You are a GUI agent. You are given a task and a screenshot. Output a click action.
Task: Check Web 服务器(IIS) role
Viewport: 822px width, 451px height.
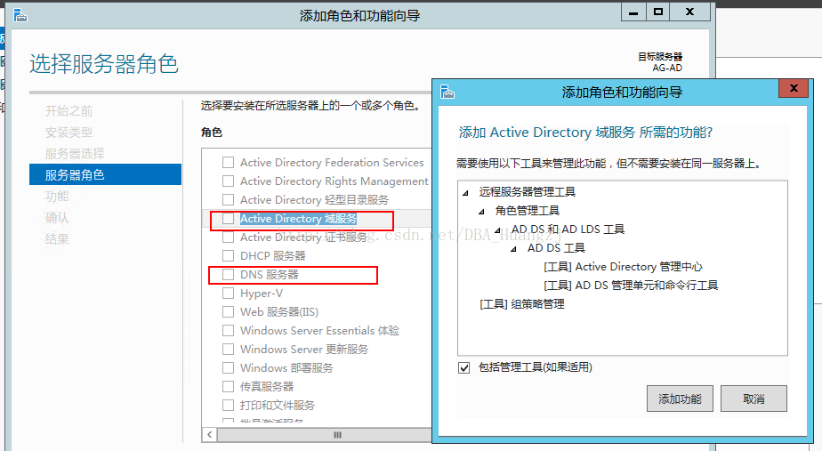[x=228, y=312]
